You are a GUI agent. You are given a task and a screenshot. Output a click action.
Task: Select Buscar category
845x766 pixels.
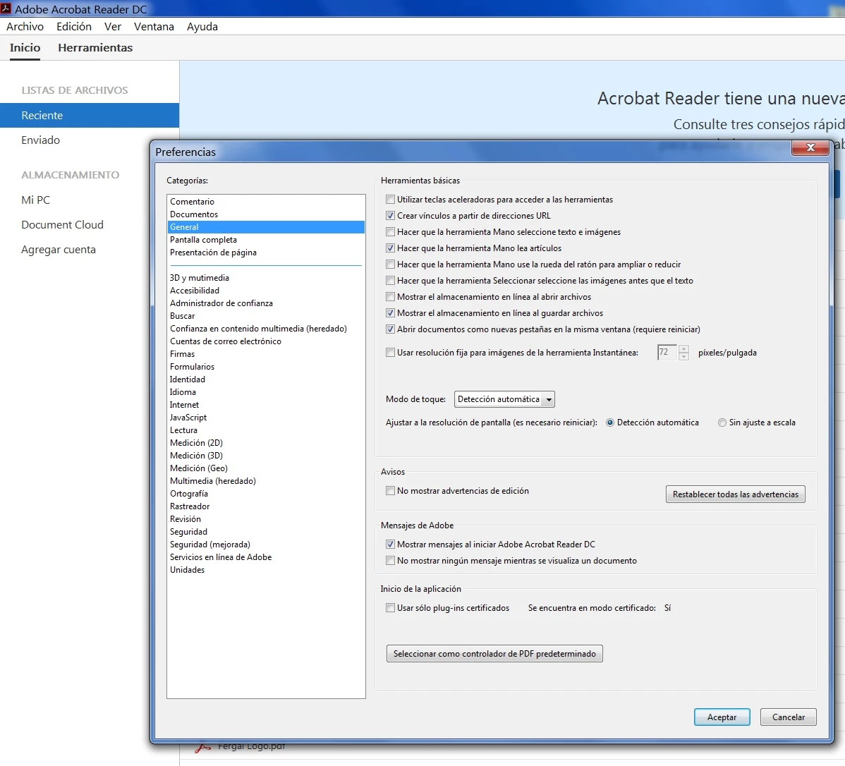coord(266,316)
